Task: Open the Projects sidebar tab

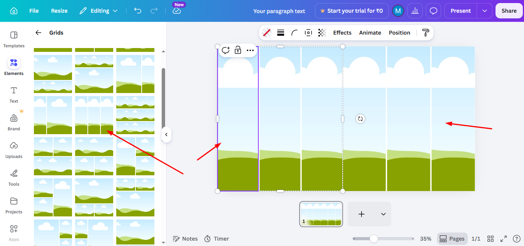Action: click(x=14, y=205)
